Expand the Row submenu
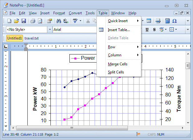Image resolution: width=193 pixels, height=140 pixels. point(123,47)
